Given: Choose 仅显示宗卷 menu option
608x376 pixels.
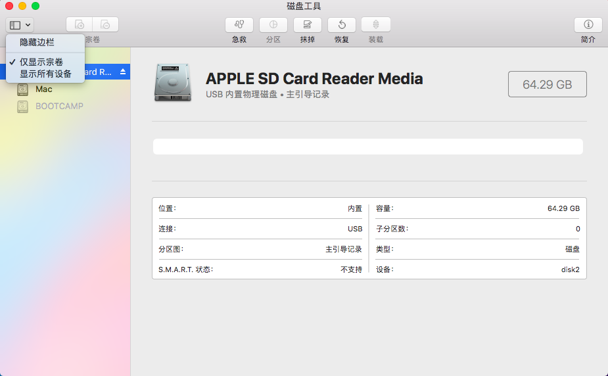Looking at the screenshot, I should point(45,62).
